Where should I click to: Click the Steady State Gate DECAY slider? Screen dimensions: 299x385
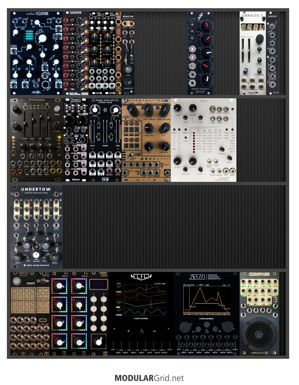[93, 132]
